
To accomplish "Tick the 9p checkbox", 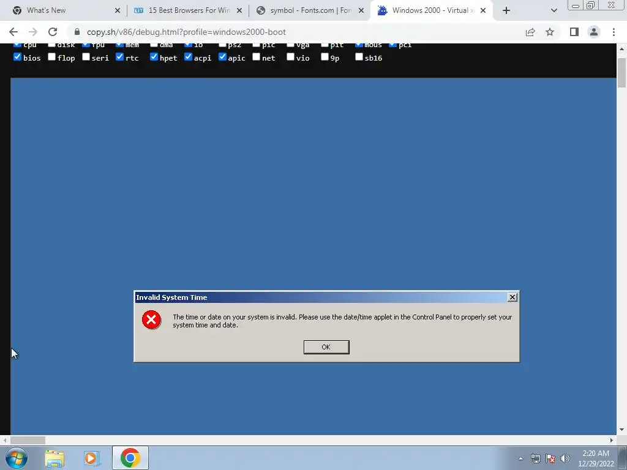I will click(x=325, y=57).
